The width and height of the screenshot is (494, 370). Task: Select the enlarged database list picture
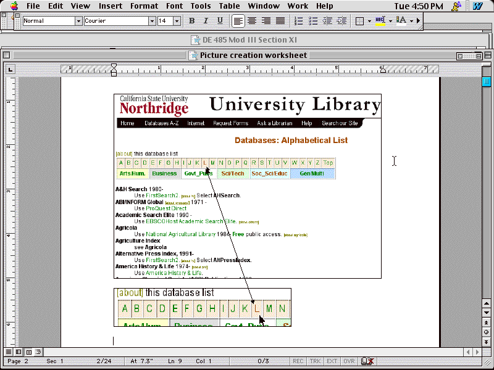pos(203,307)
